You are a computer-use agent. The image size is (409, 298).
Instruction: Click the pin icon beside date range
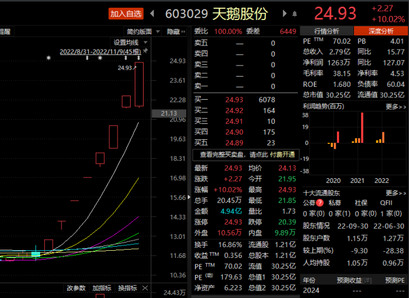(x=145, y=52)
